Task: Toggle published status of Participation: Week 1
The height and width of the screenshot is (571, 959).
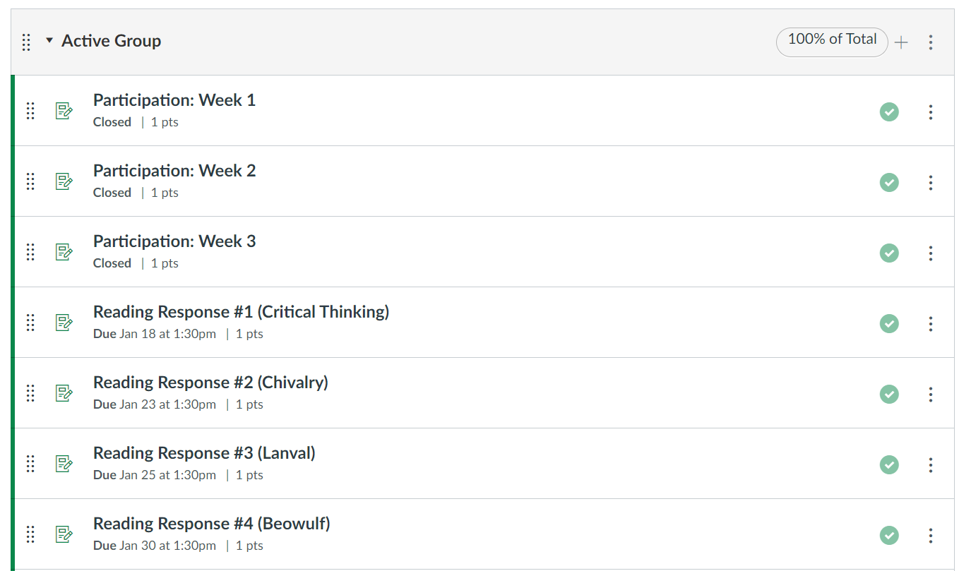Action: (x=889, y=112)
